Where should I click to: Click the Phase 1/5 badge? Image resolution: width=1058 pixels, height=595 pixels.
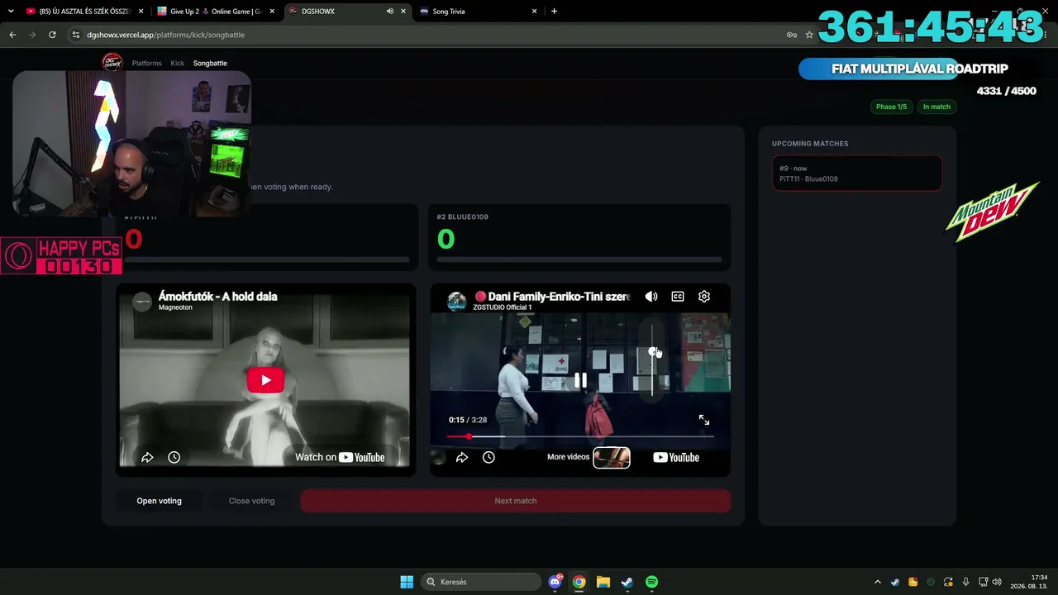click(x=891, y=107)
